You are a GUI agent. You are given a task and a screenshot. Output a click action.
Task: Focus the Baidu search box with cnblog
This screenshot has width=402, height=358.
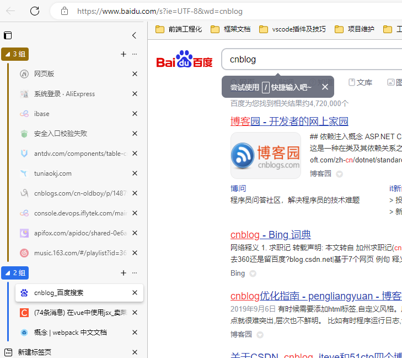312,59
